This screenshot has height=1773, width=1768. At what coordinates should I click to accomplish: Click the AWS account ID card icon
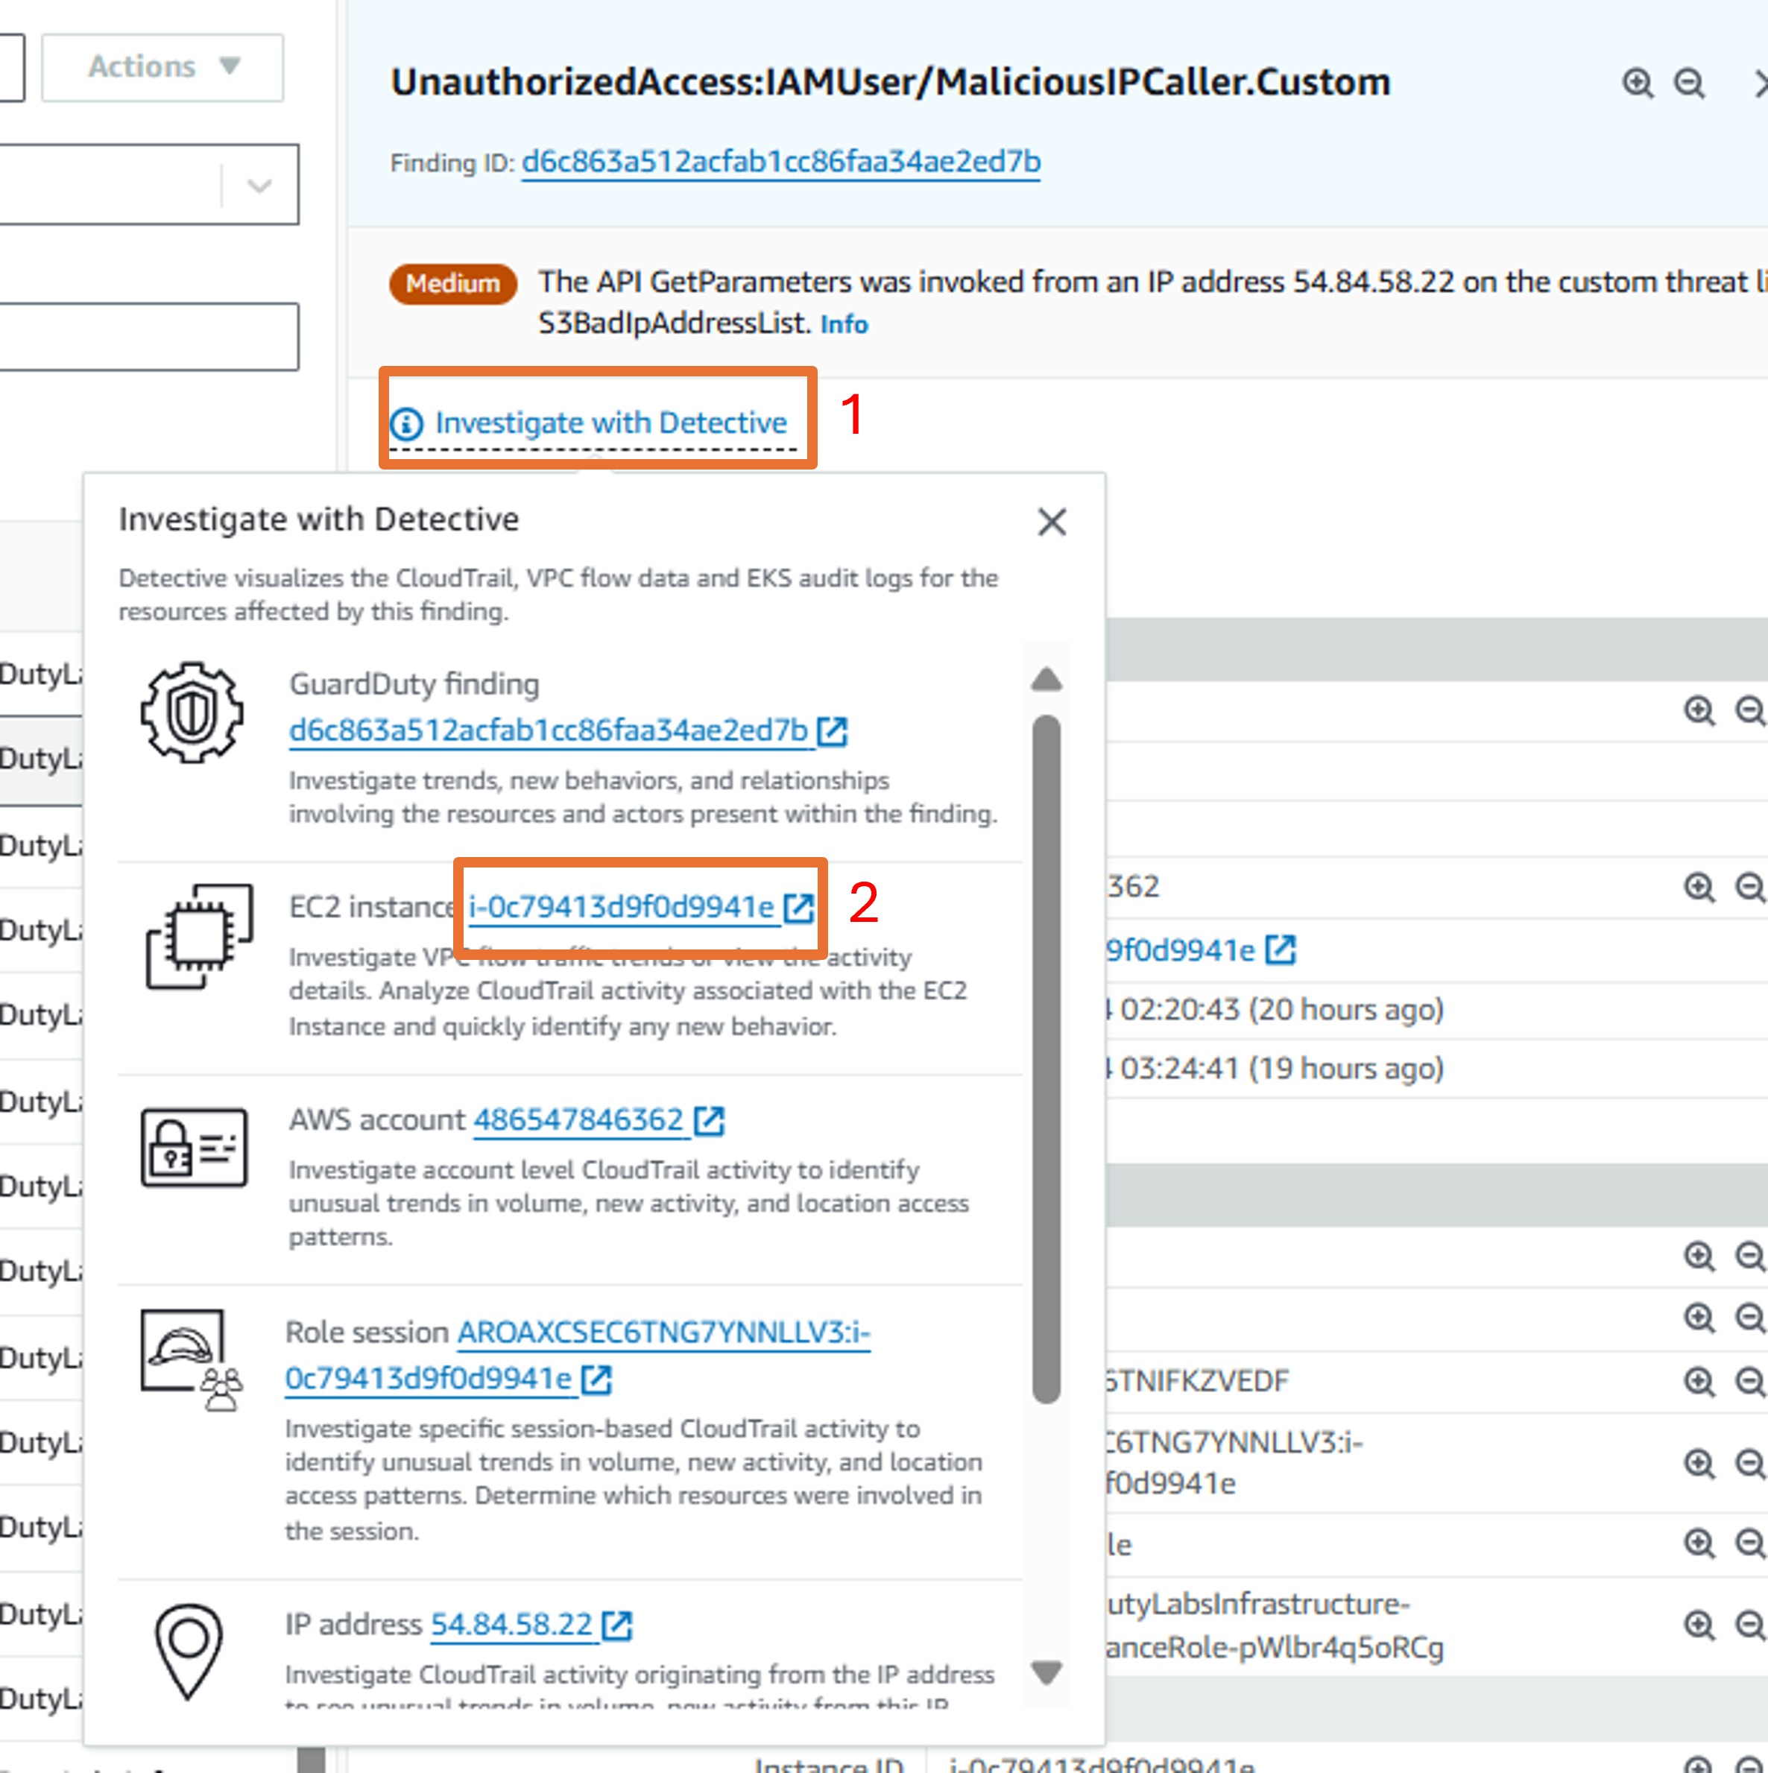(194, 1147)
